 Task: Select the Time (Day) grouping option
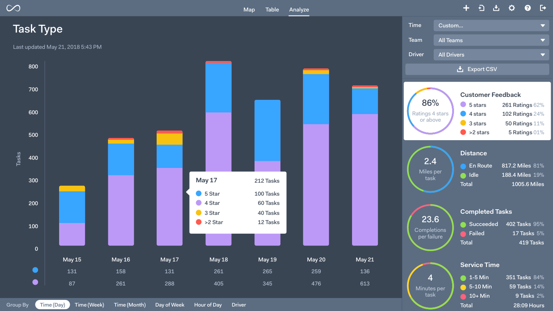52,304
